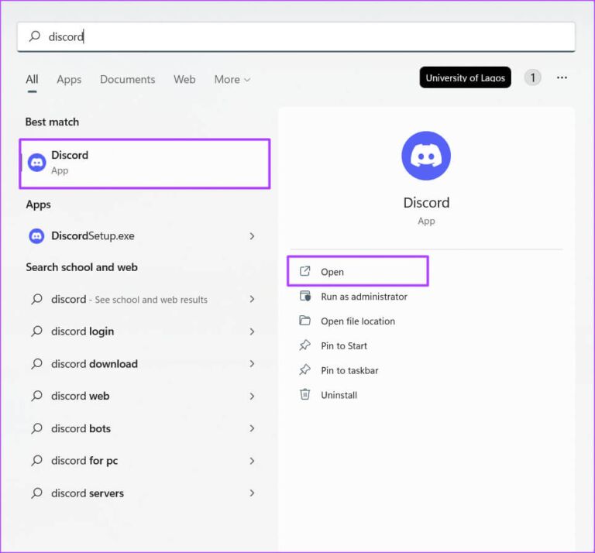Screen dimensions: 595x553
Task: Expand the DiscordSetup.exe result chevron
Action: pos(252,236)
